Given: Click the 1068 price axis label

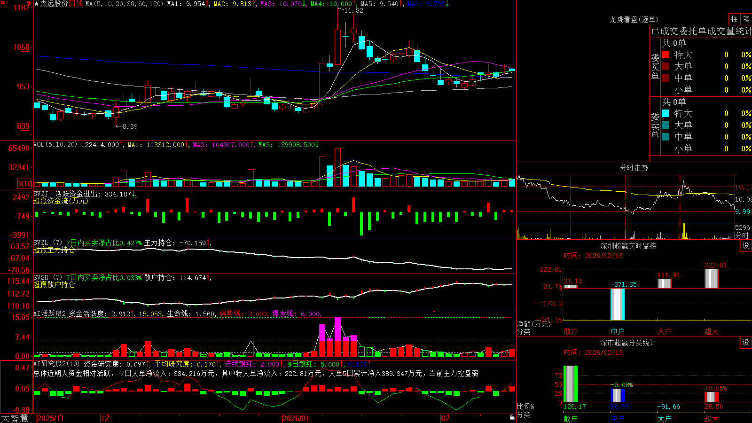Looking at the screenshot, I should (x=22, y=47).
